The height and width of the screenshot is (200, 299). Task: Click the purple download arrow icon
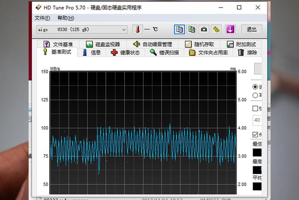coord(230,29)
